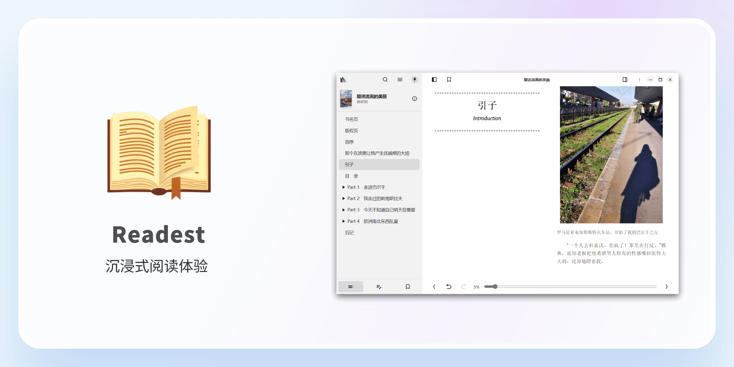Viewport: 734px width, 367px height.
Task: Click the Introduction subtitle text
Action: pos(487,118)
